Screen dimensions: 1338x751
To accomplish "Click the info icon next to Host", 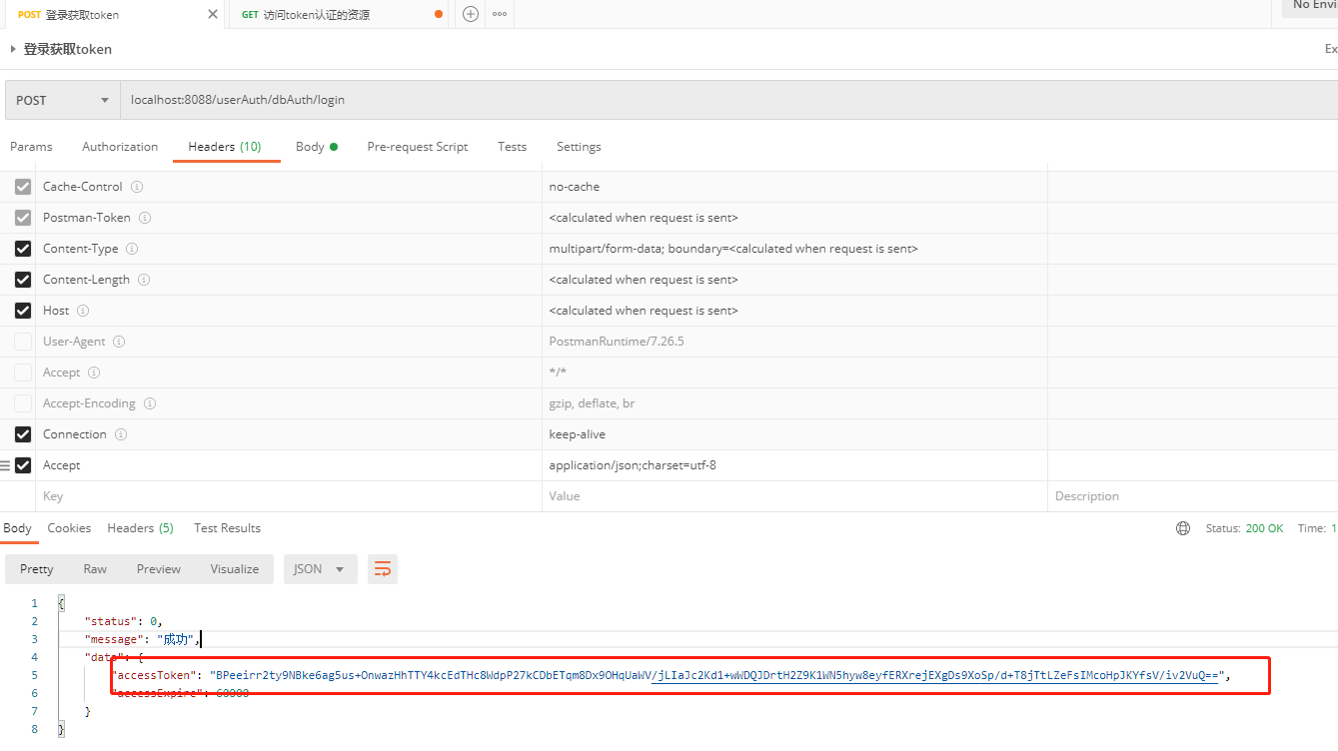I will pyautogui.click(x=83, y=311).
